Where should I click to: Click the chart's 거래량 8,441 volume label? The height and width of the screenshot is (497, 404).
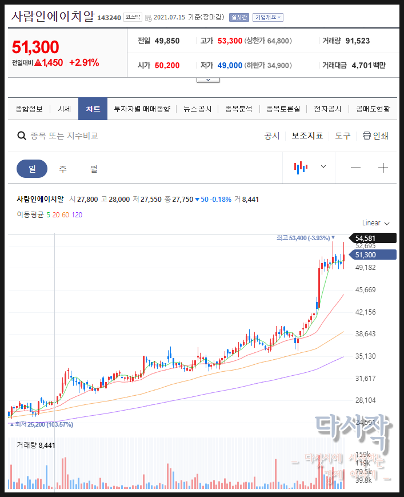(36, 446)
